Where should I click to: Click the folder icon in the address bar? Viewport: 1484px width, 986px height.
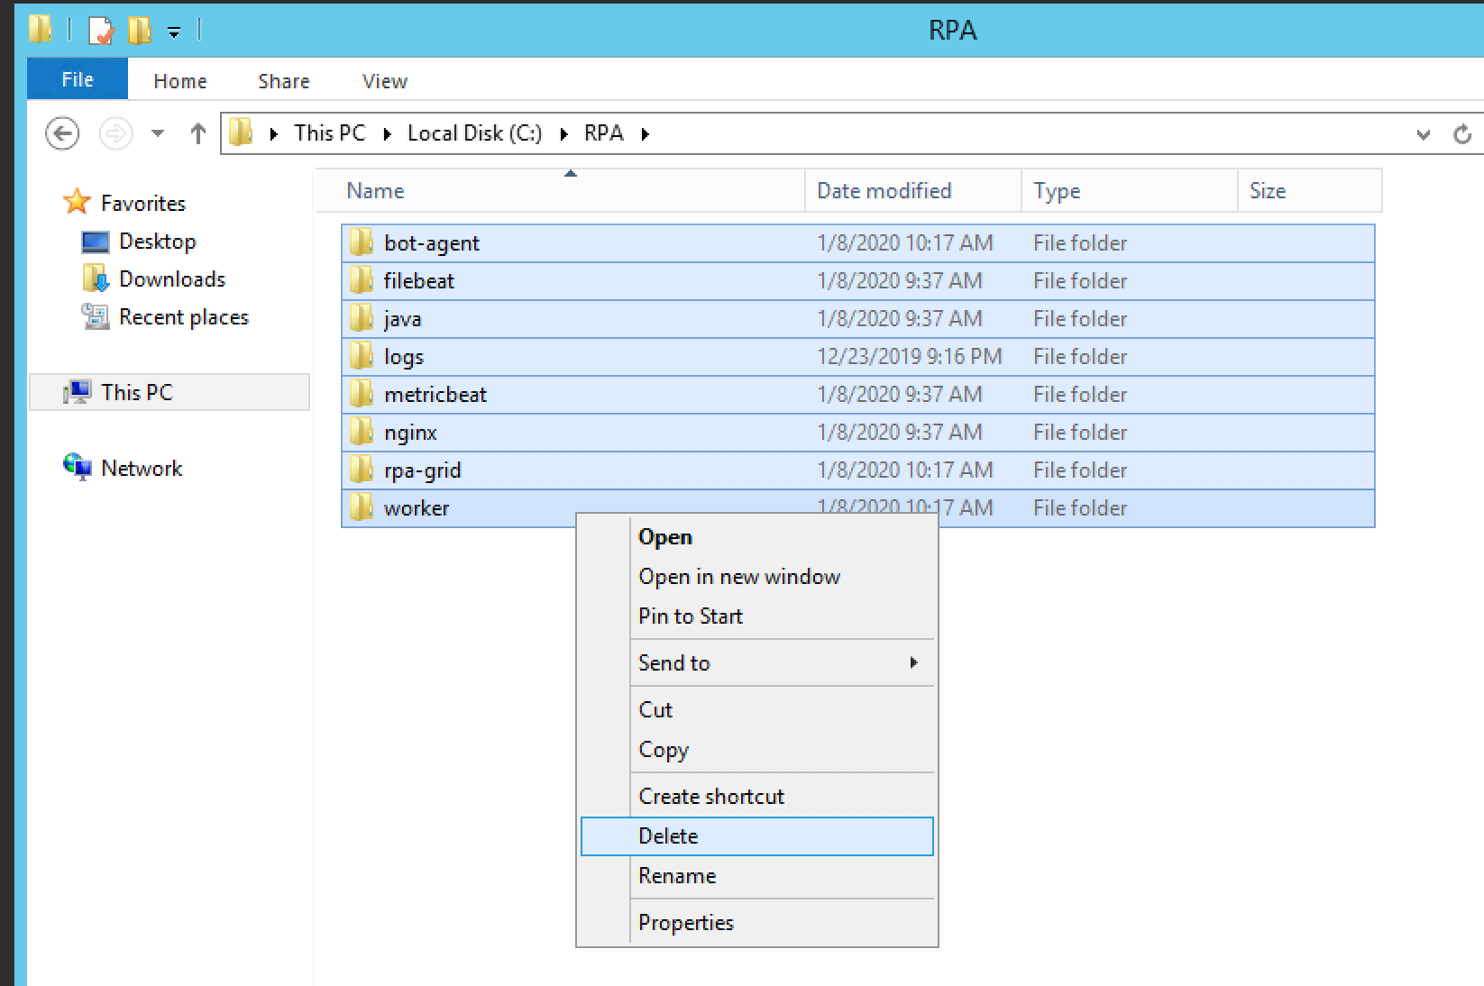(241, 132)
